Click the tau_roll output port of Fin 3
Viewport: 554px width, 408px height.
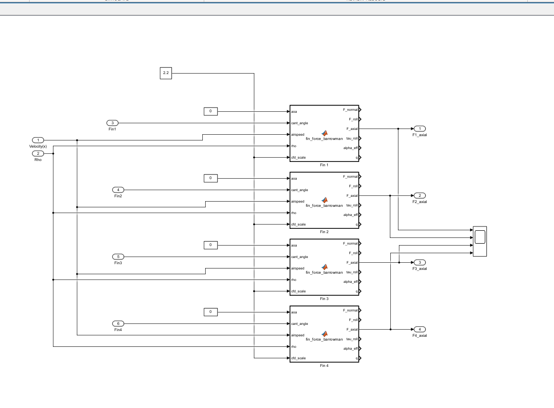coord(360,272)
